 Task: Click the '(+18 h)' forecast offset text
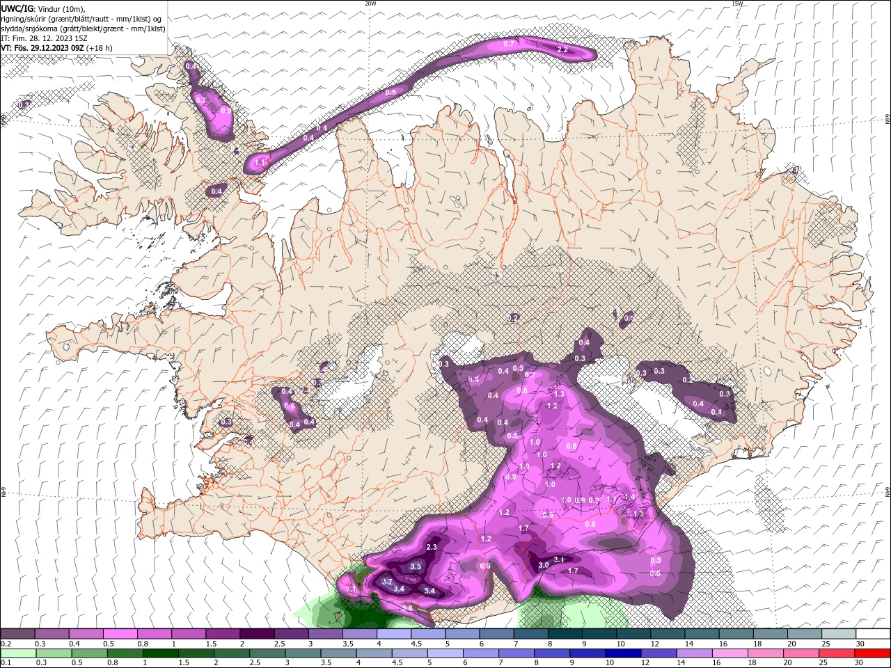click(x=100, y=48)
